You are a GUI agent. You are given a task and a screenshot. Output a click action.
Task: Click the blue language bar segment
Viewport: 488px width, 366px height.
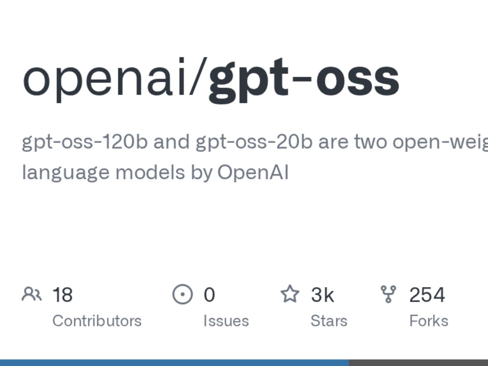click(174, 362)
